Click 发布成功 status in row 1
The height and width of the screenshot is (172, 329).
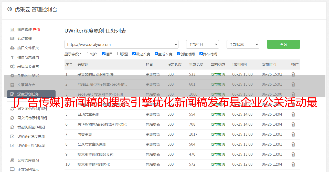(218, 74)
